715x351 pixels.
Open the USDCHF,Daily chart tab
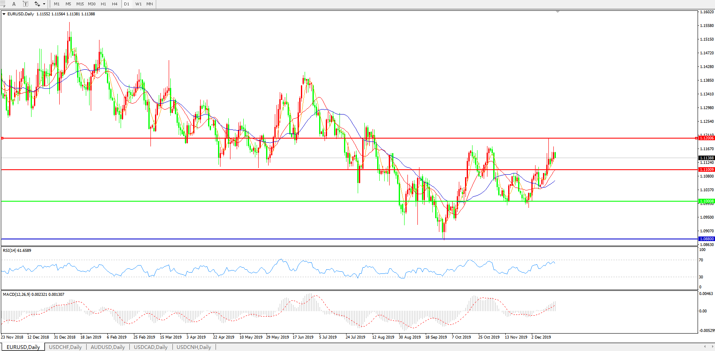pos(65,347)
